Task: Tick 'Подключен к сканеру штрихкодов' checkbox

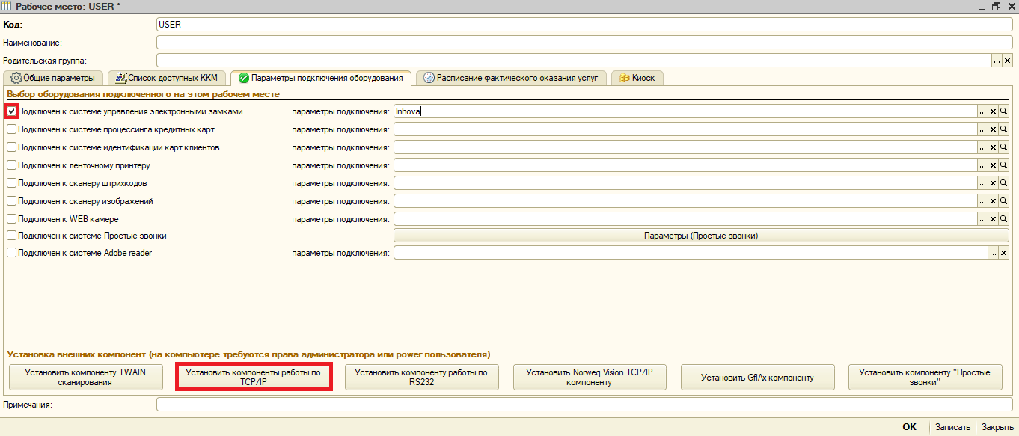Action: pyautogui.click(x=11, y=183)
